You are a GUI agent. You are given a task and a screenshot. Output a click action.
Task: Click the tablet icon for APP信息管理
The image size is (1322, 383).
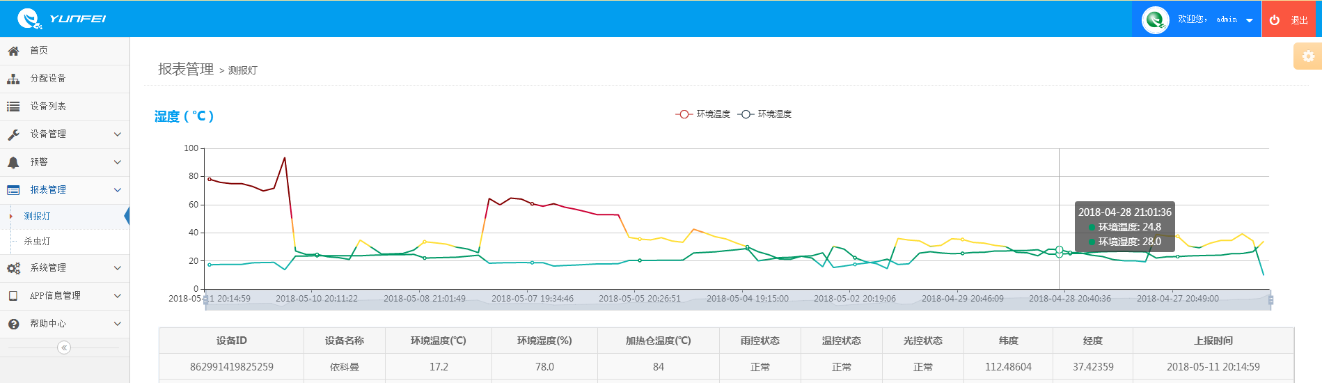pos(13,296)
